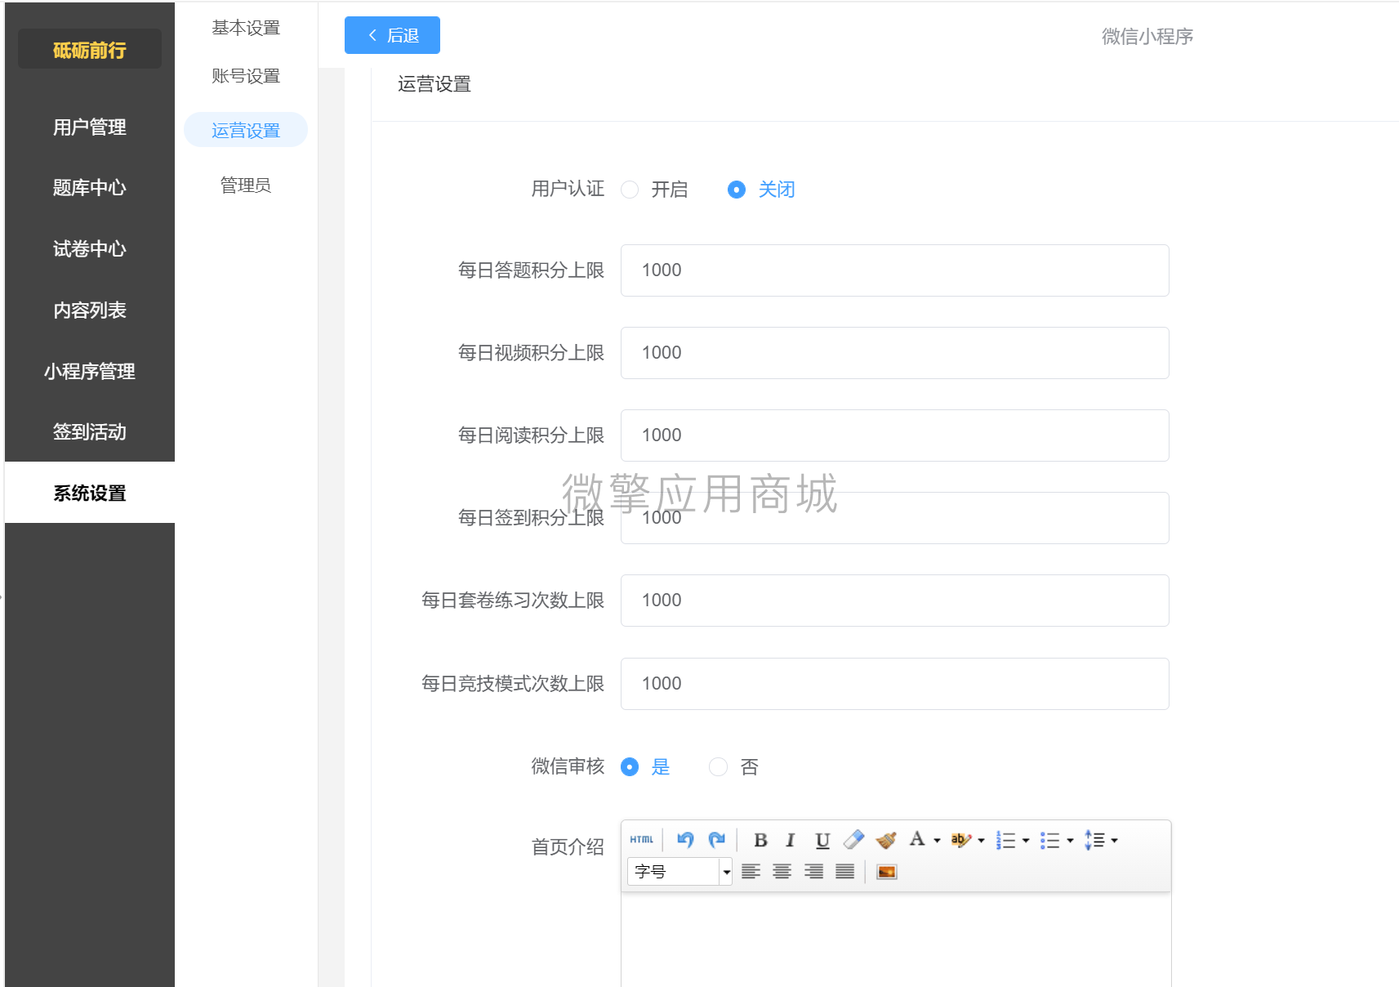Click the 砥砺前行 logo button
The image size is (1399, 987).
90,50
